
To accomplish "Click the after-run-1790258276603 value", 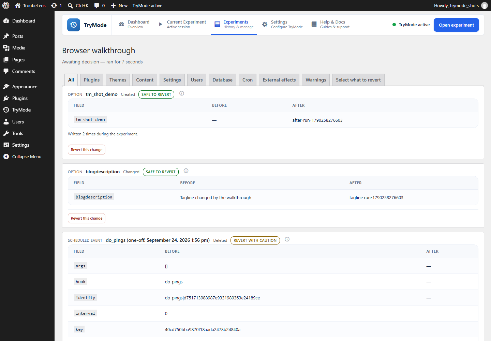I will [x=317, y=120].
